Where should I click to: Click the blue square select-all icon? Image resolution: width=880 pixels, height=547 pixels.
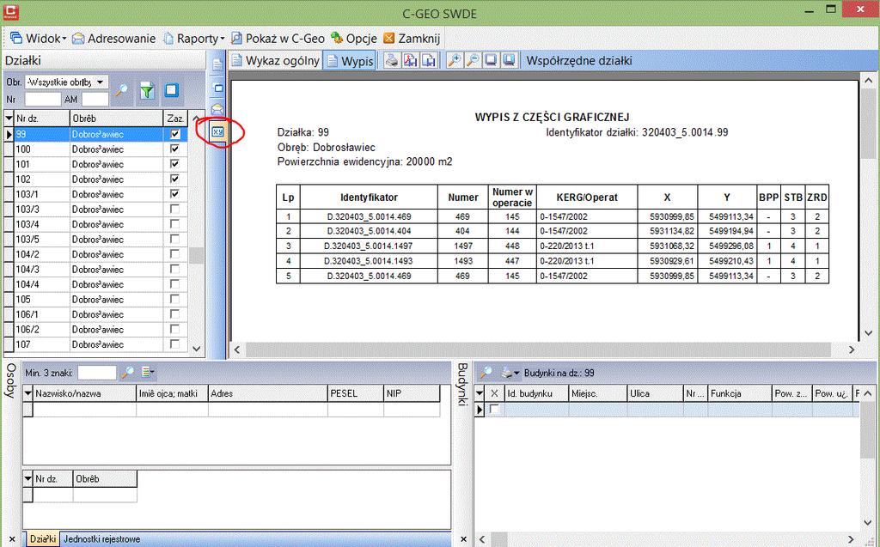click(172, 90)
